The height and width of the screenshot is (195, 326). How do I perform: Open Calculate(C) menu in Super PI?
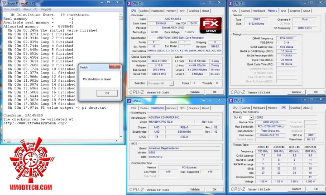pos(12,9)
